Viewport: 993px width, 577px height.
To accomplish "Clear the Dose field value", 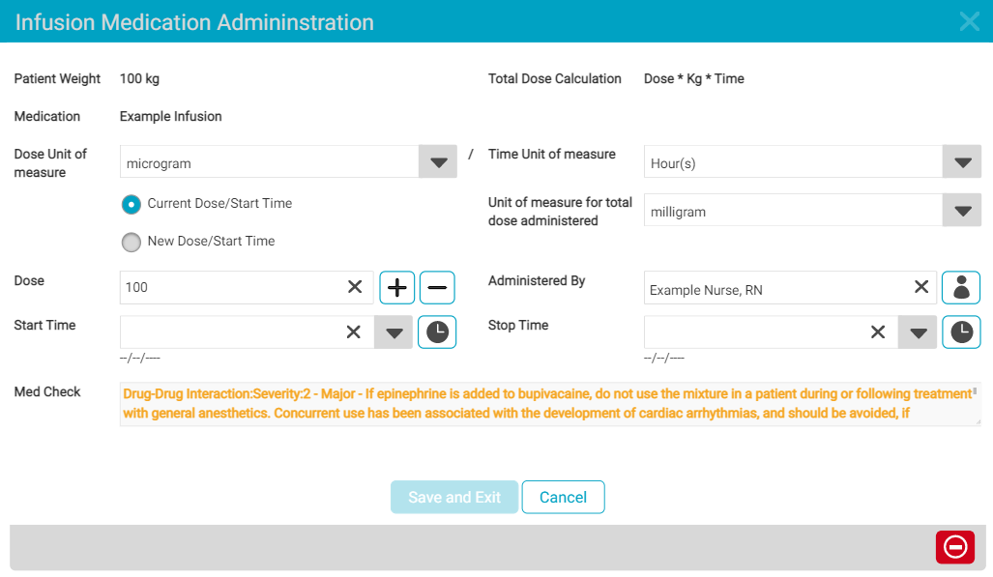I will pyautogui.click(x=355, y=287).
